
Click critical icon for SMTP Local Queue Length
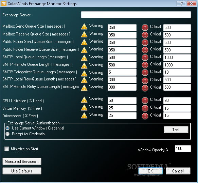[x=145, y=57]
